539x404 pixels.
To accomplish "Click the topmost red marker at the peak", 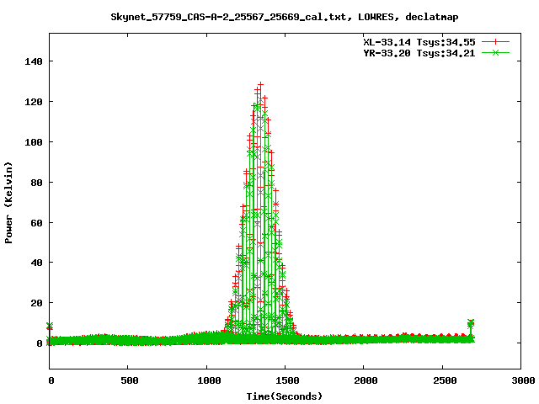I will coord(260,84).
